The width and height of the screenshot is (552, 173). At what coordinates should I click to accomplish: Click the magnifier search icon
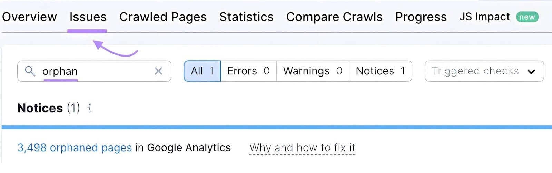pyautogui.click(x=30, y=71)
